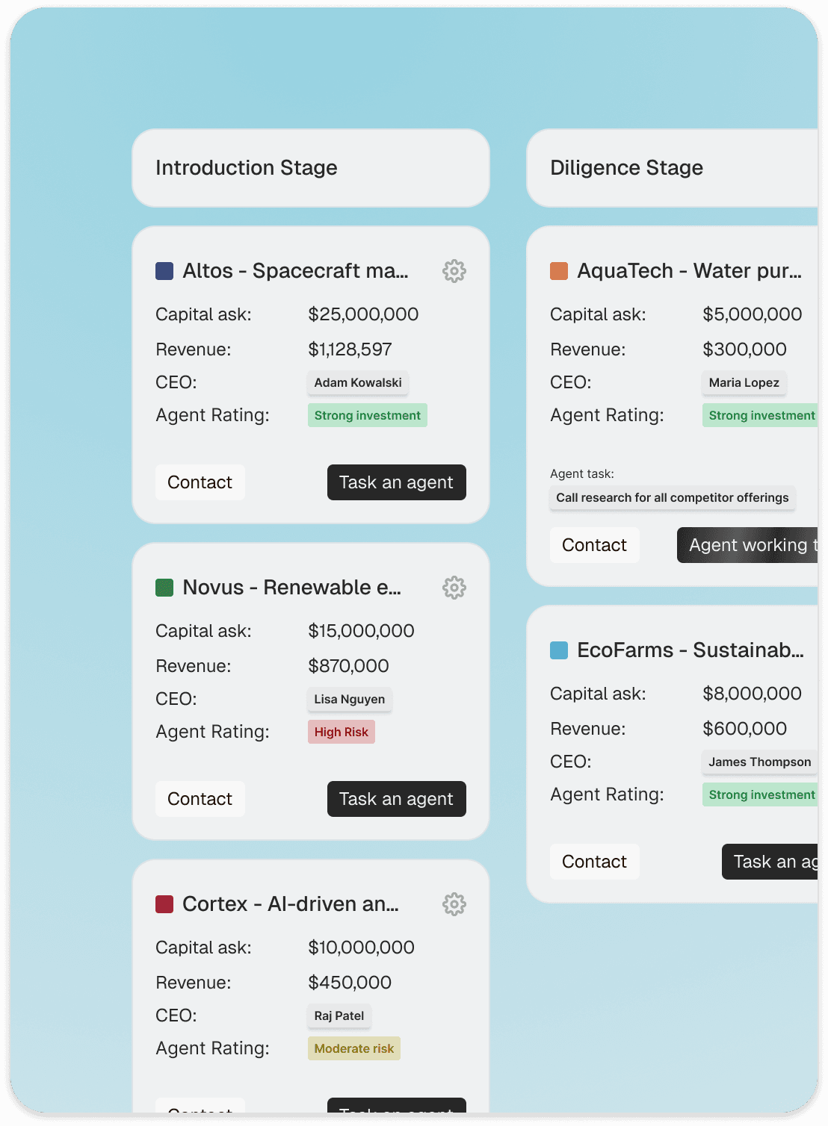Open settings gear on Novus card
The height and width of the screenshot is (1126, 828).
[454, 588]
